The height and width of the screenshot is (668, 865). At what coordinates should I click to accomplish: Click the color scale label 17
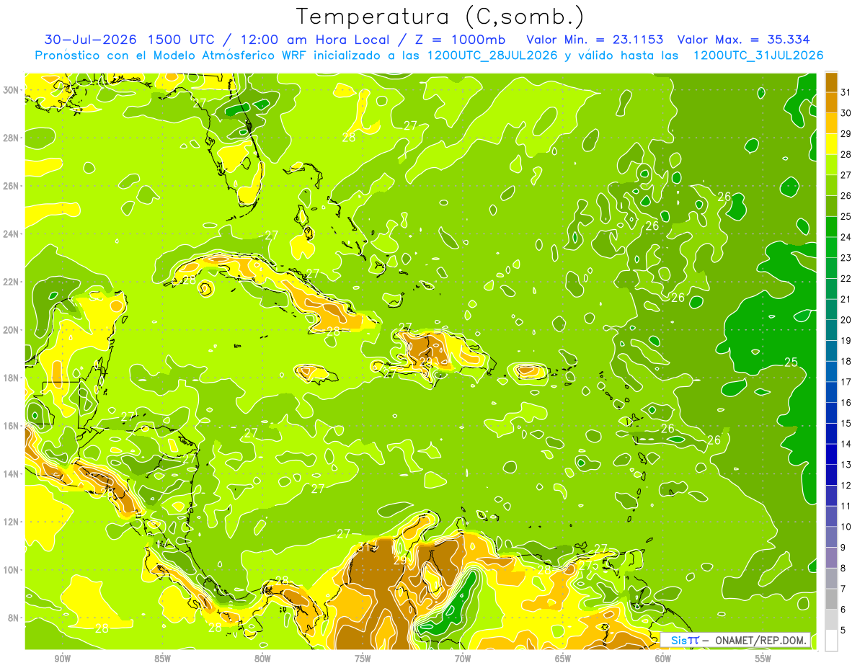pyautogui.click(x=846, y=381)
